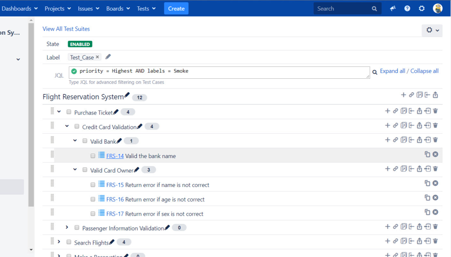Edit the Label field with pencil icon
This screenshot has height=257, width=451.
[108, 56]
